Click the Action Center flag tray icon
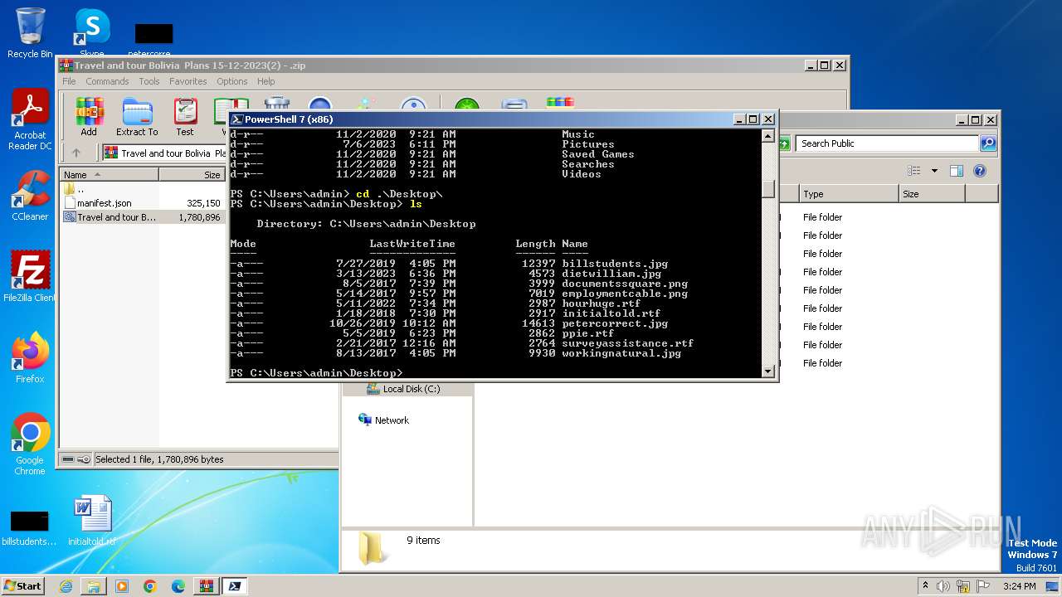1062x597 pixels. tap(983, 586)
